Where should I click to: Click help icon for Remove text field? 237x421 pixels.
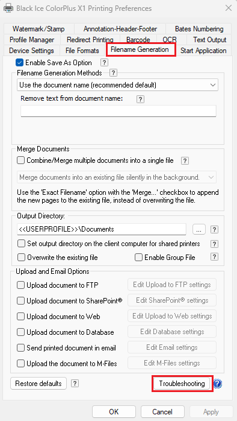click(x=140, y=99)
